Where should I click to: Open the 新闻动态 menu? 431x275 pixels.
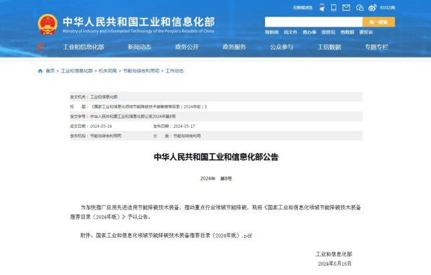pyautogui.click(x=139, y=47)
